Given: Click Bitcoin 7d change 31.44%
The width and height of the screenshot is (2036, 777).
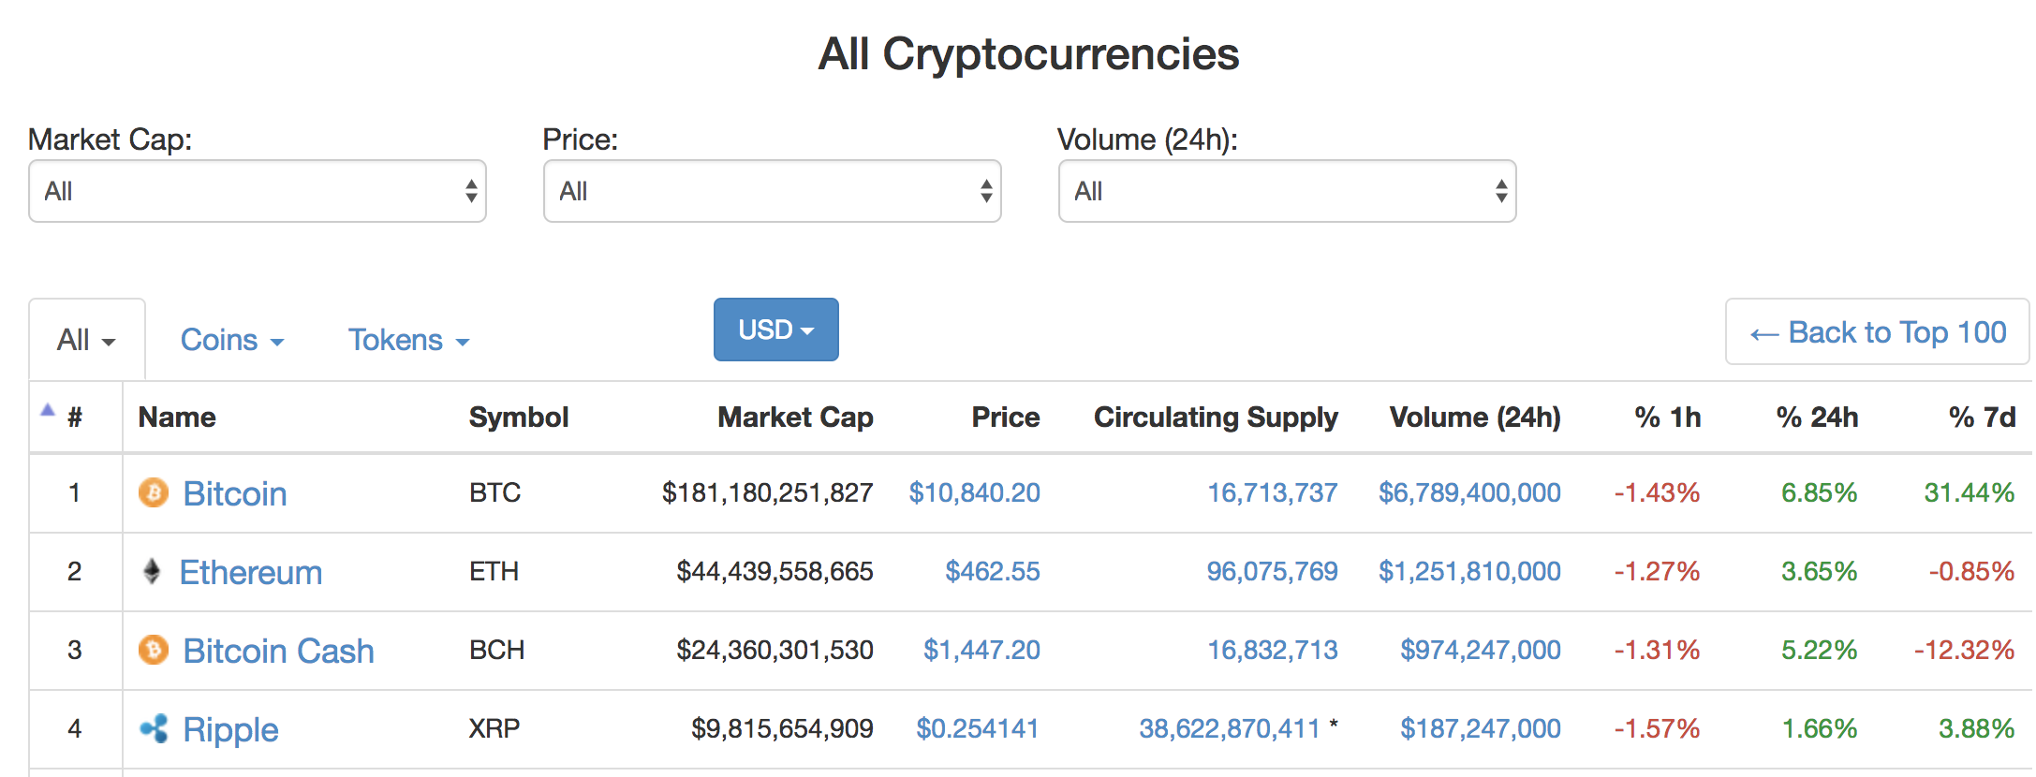Looking at the screenshot, I should (x=1970, y=492).
